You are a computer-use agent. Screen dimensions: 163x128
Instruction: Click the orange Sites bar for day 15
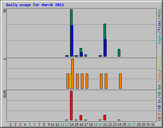77,81
